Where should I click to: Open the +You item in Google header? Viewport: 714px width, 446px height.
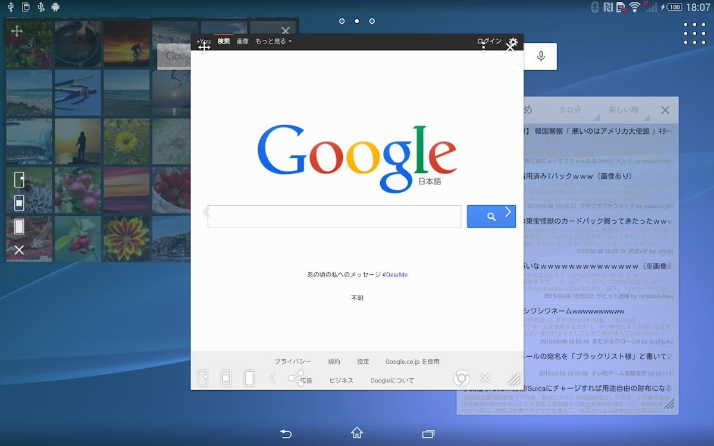[203, 42]
